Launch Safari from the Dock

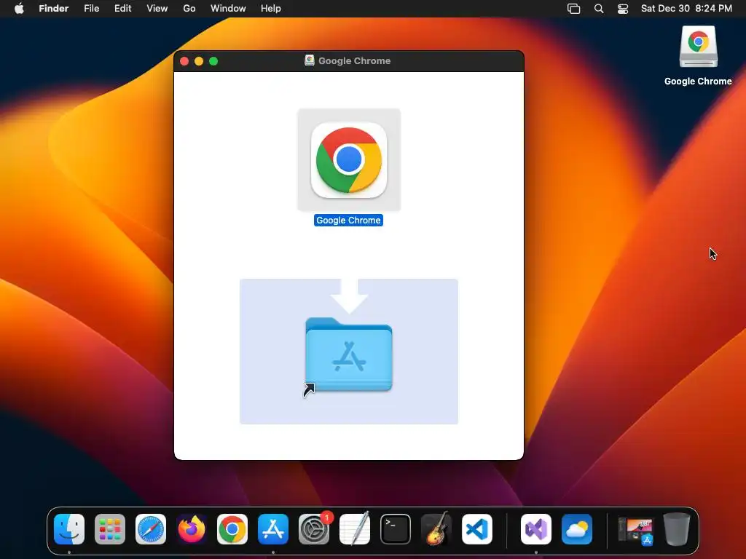[x=151, y=528]
